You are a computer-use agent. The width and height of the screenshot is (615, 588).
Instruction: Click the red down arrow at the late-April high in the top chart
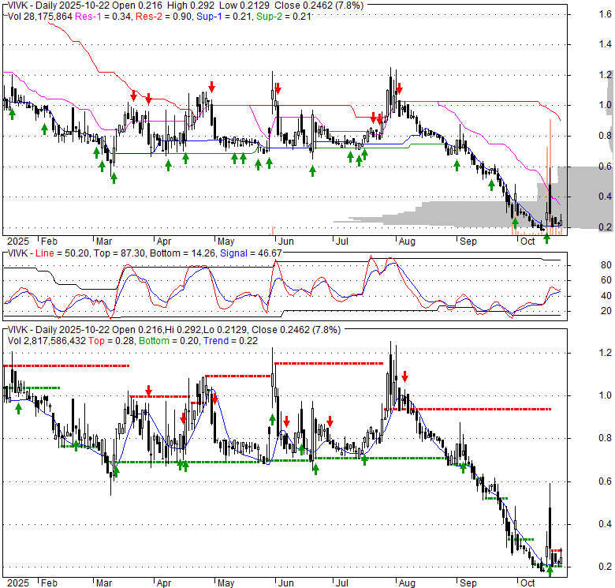click(212, 87)
